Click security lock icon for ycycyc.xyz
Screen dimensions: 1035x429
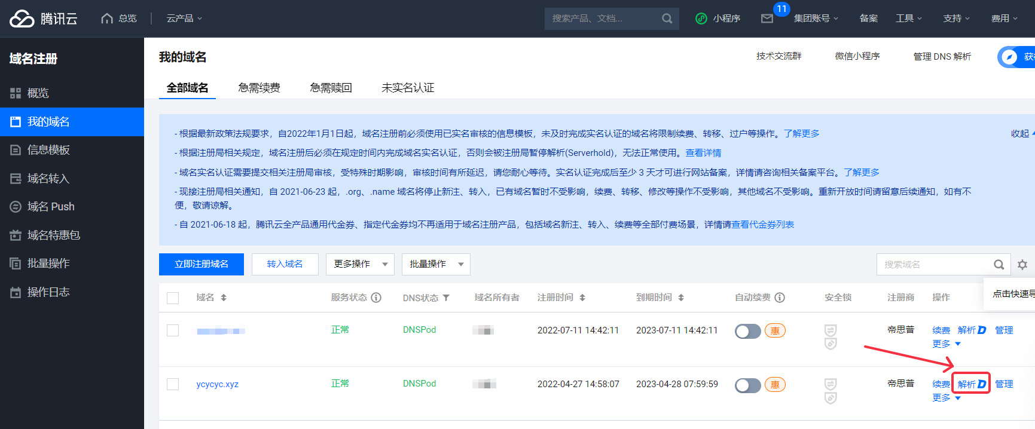(x=831, y=391)
